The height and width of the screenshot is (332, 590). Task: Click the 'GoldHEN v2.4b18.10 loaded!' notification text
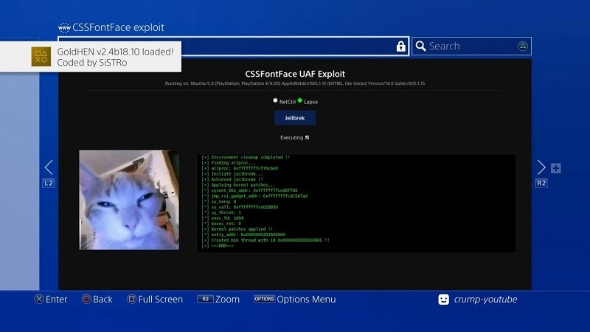coord(115,52)
